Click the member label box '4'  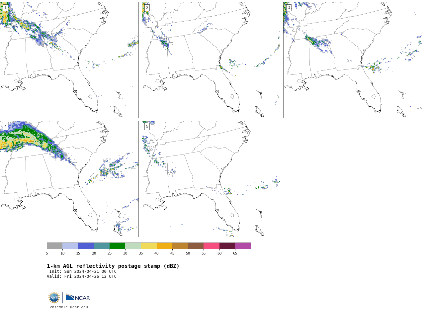tap(5, 127)
